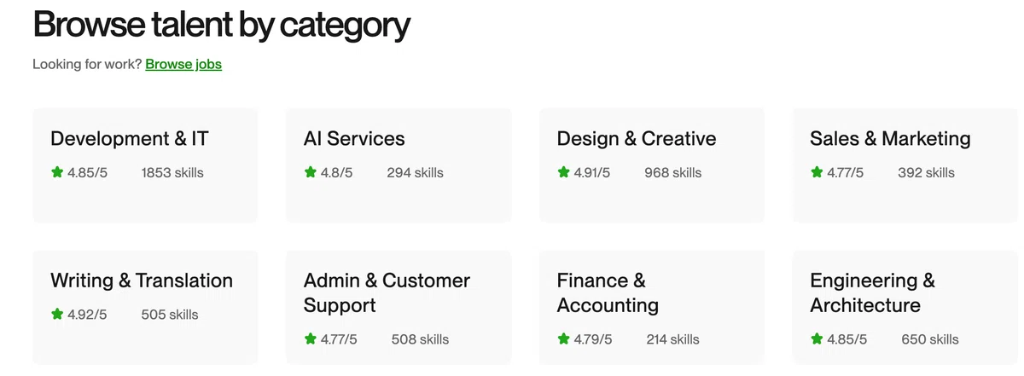Open the Development & IT category card
This screenshot has width=1024, height=376.
click(145, 165)
